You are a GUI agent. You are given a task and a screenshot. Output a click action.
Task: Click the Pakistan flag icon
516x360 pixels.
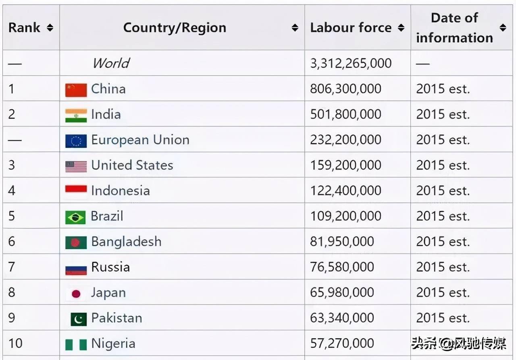pos(79,319)
